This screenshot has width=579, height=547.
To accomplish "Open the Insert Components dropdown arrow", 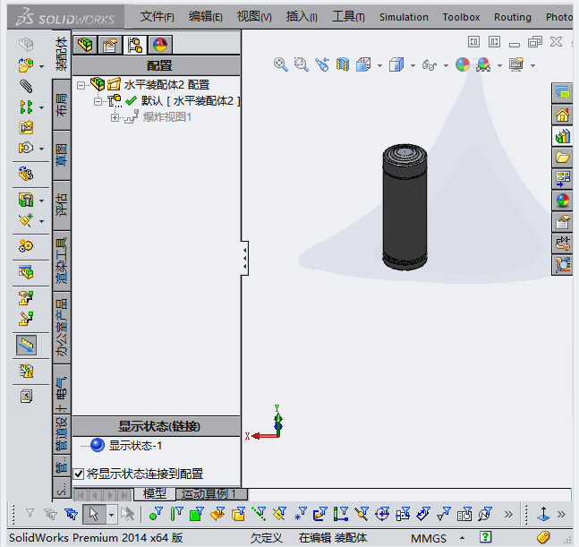I will point(41,66).
